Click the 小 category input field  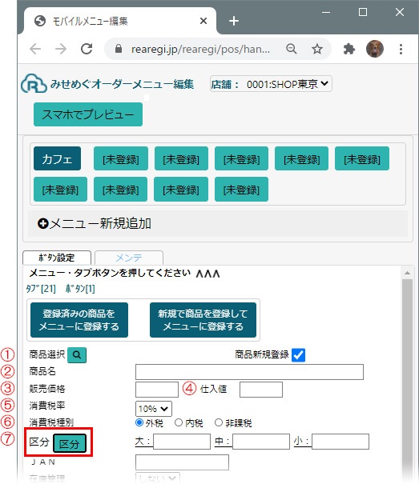tap(340, 442)
